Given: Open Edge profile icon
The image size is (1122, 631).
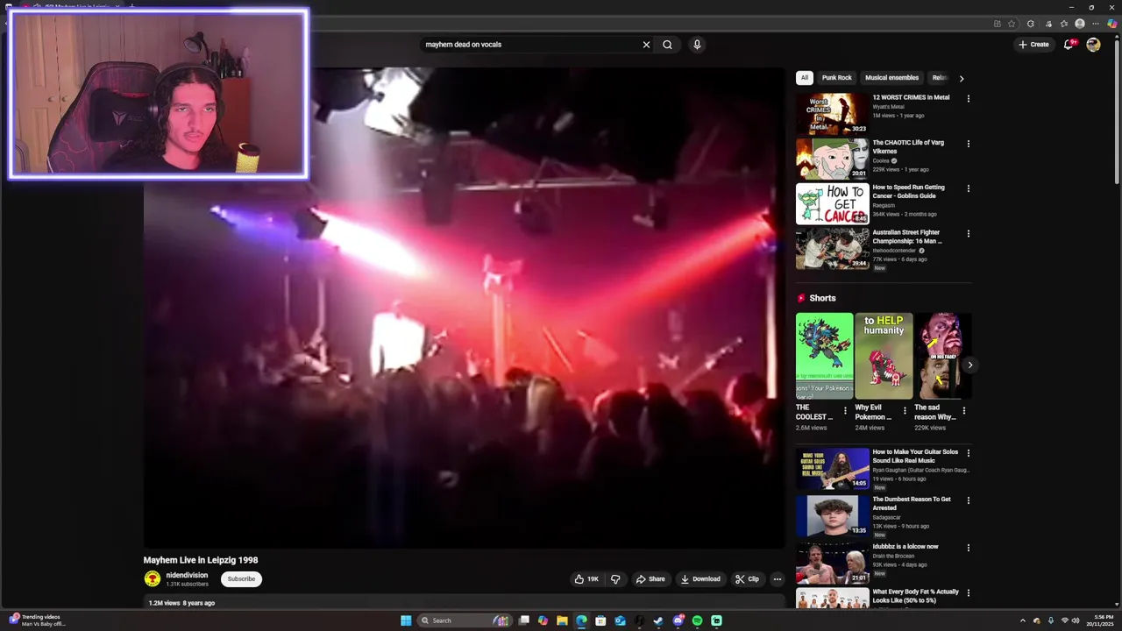Looking at the screenshot, I should [1080, 24].
